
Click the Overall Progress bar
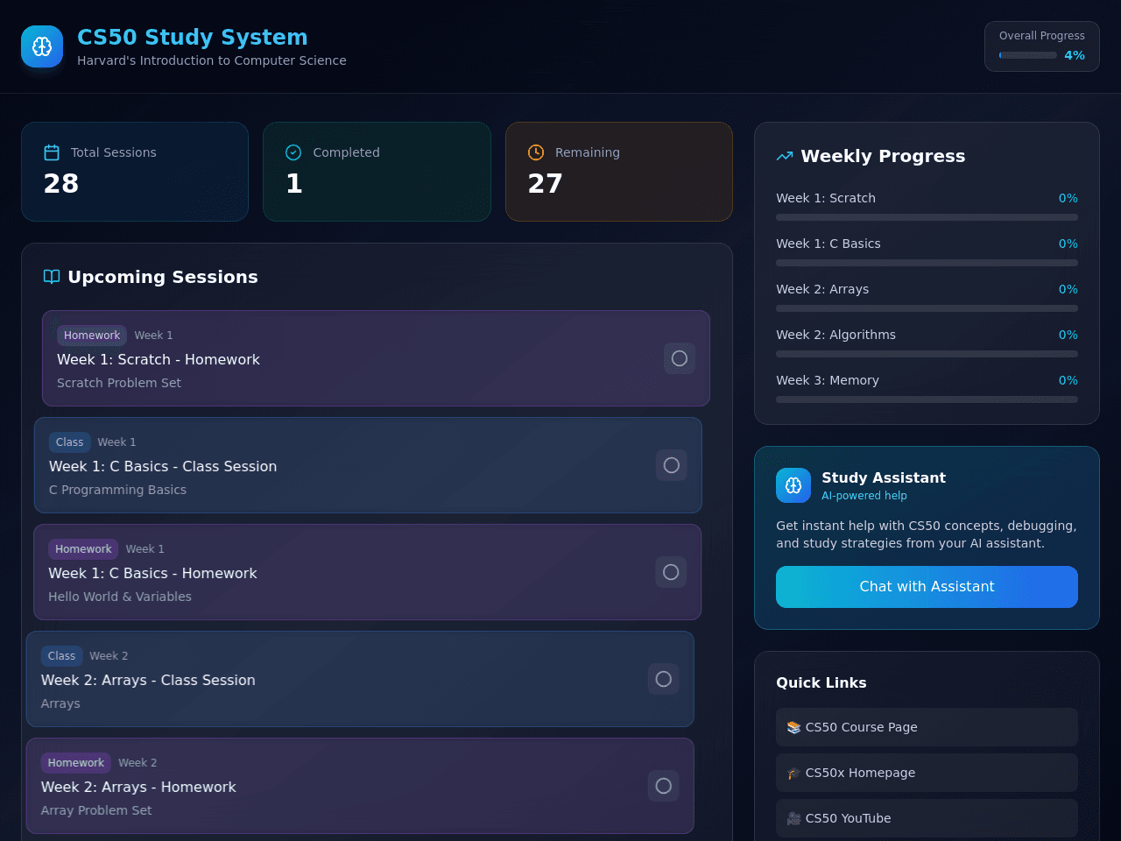tap(1028, 55)
